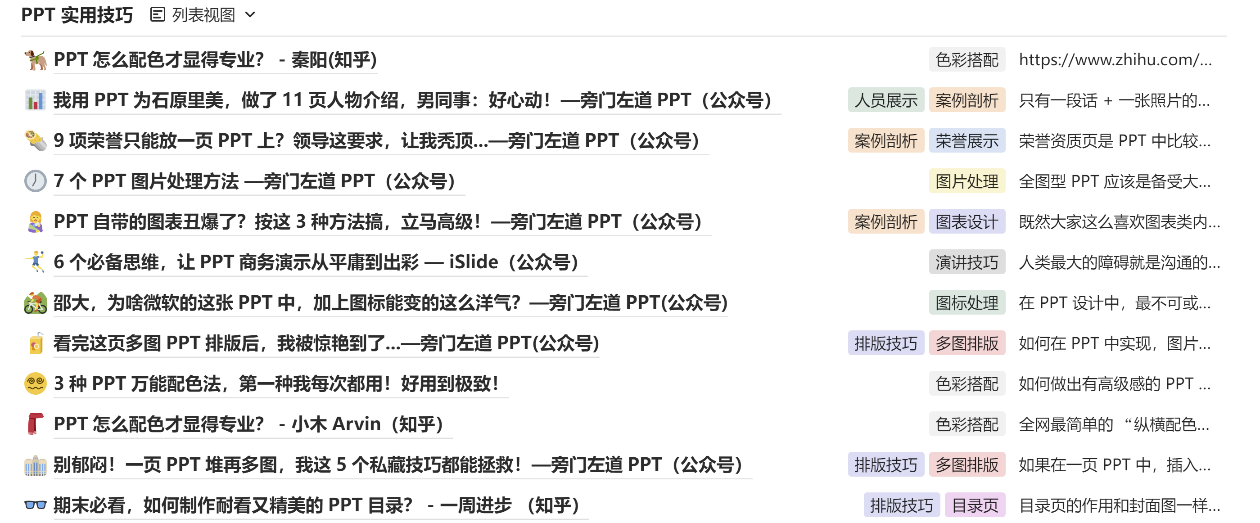
Task: Click the dog emoji icon of first row
Action: coord(35,60)
